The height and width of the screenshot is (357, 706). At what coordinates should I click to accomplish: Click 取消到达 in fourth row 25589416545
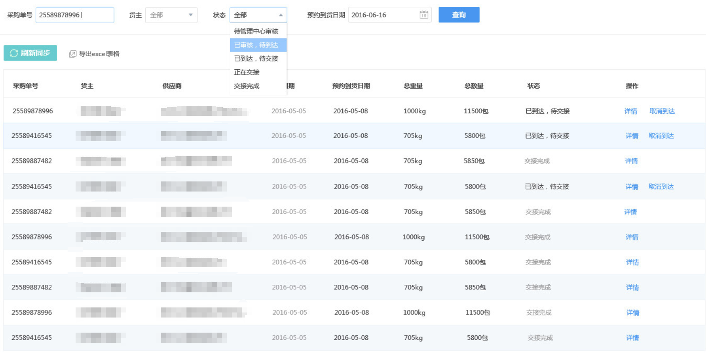coord(661,186)
